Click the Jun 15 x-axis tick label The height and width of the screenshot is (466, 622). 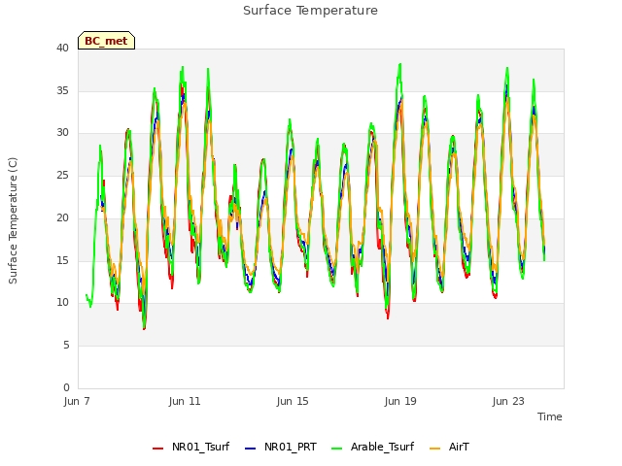coord(293,401)
